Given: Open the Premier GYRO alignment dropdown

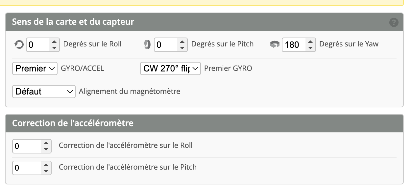Looking at the screenshot, I should click(170, 68).
